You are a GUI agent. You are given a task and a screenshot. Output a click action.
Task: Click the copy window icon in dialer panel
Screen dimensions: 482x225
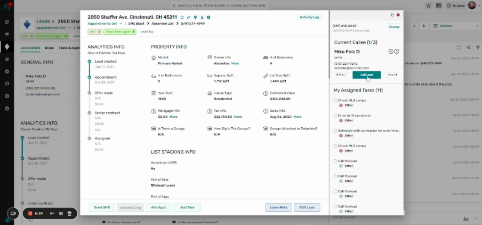click(392, 15)
